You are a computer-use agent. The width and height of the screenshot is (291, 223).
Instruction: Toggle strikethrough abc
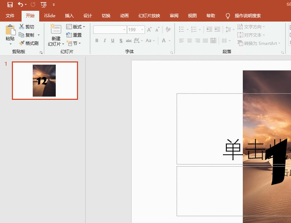pyautogui.click(x=129, y=41)
